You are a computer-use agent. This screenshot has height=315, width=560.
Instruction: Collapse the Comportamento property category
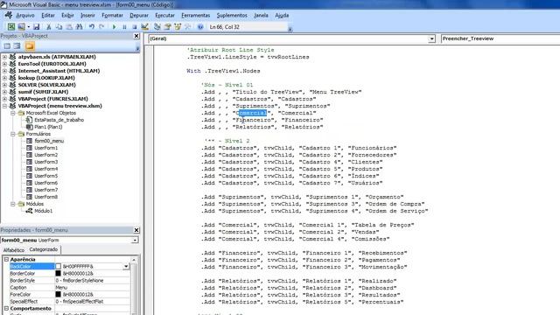click(x=6, y=308)
